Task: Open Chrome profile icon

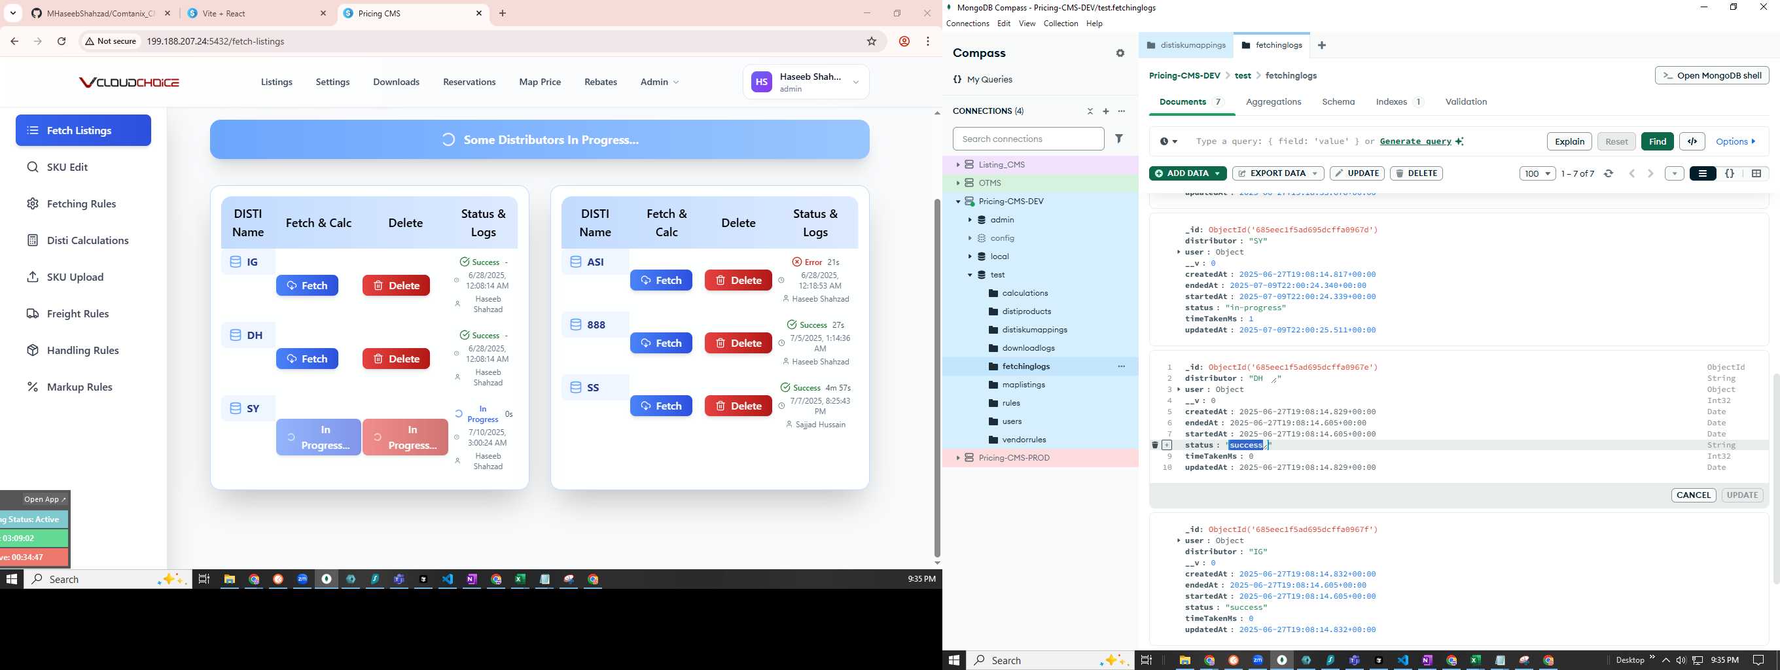Action: [904, 41]
